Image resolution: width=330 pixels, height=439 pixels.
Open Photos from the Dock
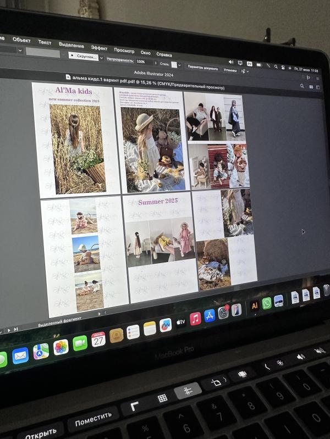tap(61, 347)
